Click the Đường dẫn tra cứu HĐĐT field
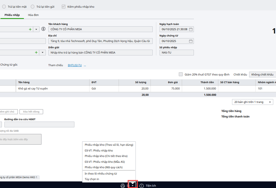This screenshot has height=188, width=276. 39,125
